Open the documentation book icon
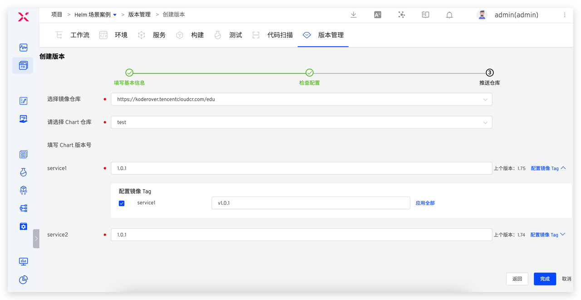The width and height of the screenshot is (581, 300). (425, 15)
